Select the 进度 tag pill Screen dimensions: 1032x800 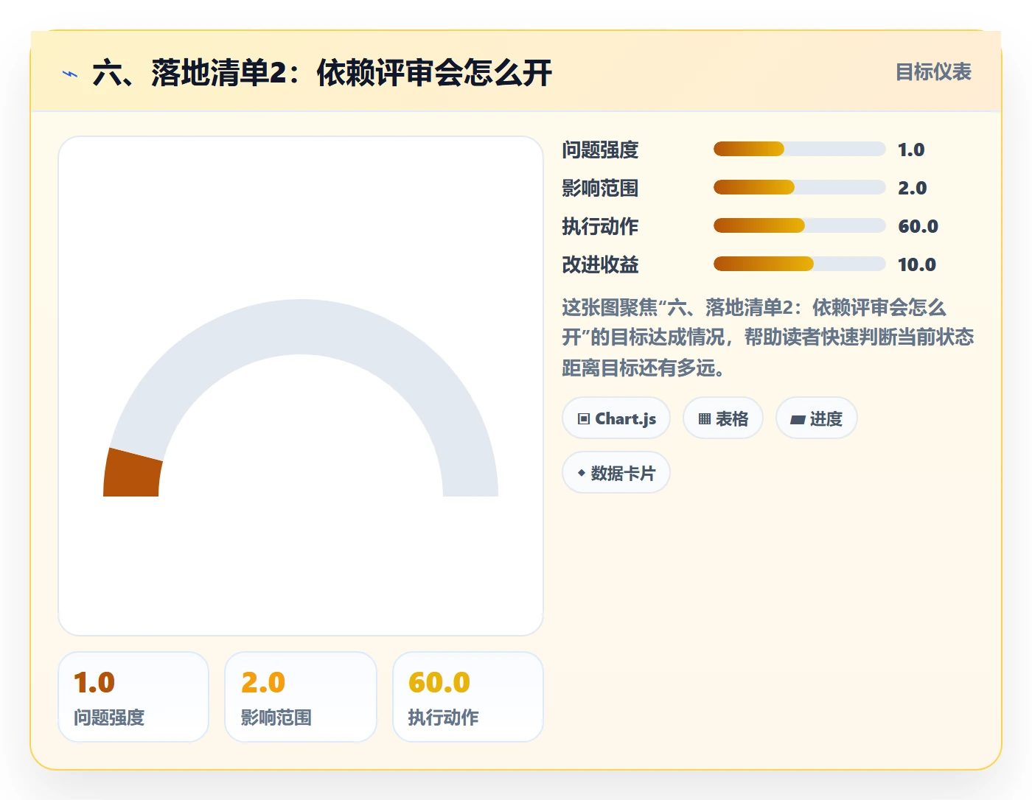pyautogui.click(x=817, y=418)
